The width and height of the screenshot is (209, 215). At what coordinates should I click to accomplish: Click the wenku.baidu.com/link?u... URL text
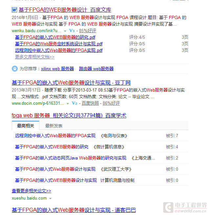(36, 31)
